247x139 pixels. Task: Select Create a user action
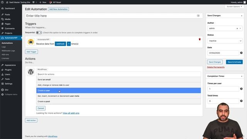[118, 90]
